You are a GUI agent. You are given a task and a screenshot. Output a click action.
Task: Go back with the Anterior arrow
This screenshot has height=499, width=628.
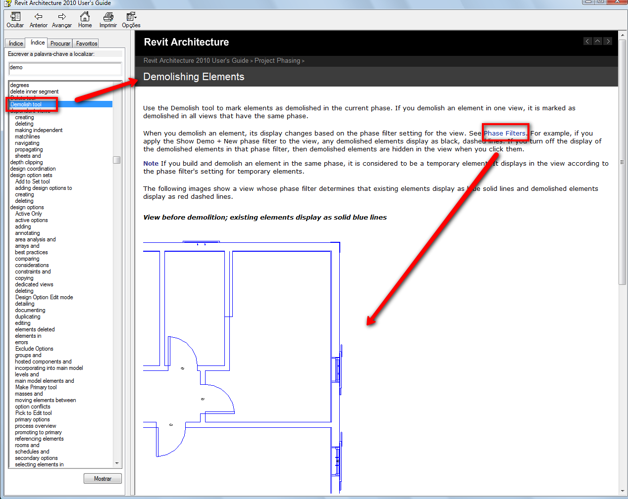pyautogui.click(x=38, y=20)
